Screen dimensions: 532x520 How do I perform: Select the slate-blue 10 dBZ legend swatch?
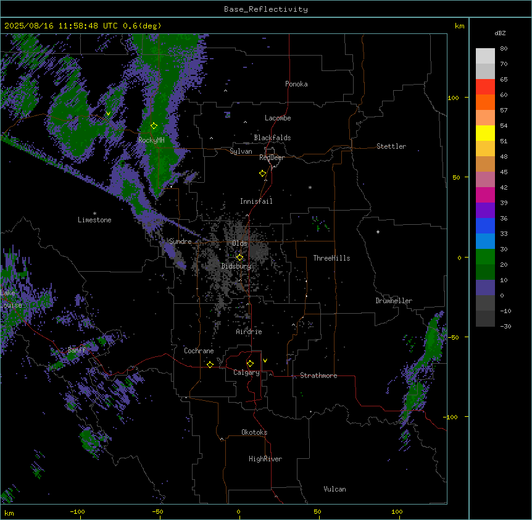[x=485, y=288]
